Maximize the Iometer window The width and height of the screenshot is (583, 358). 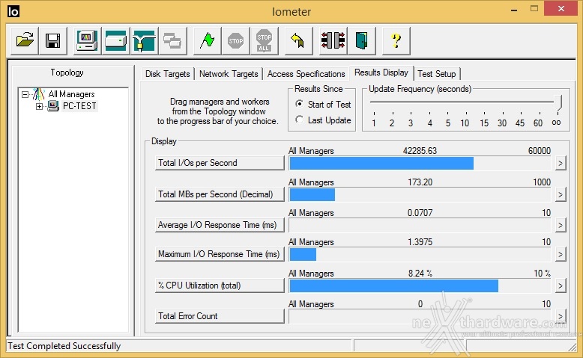[x=534, y=9]
